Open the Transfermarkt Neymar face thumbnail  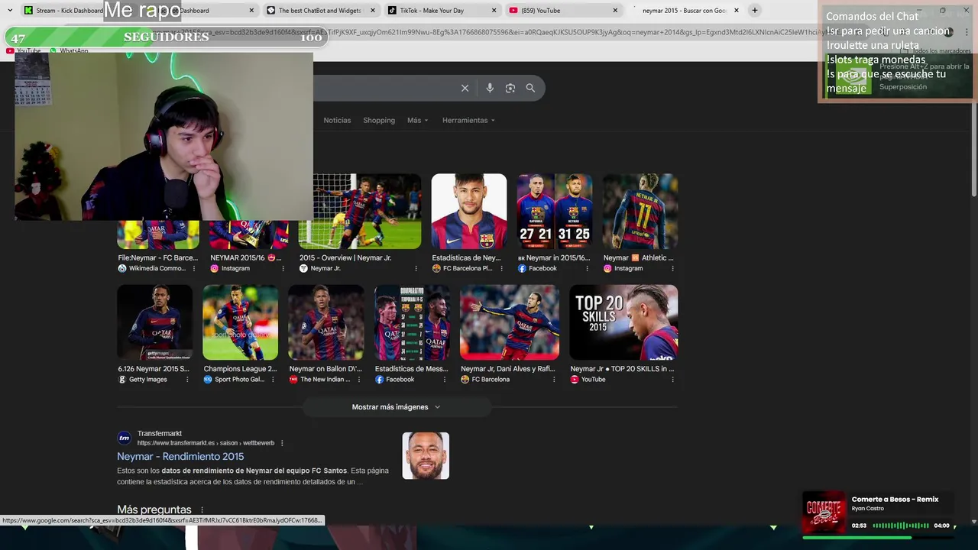point(426,456)
